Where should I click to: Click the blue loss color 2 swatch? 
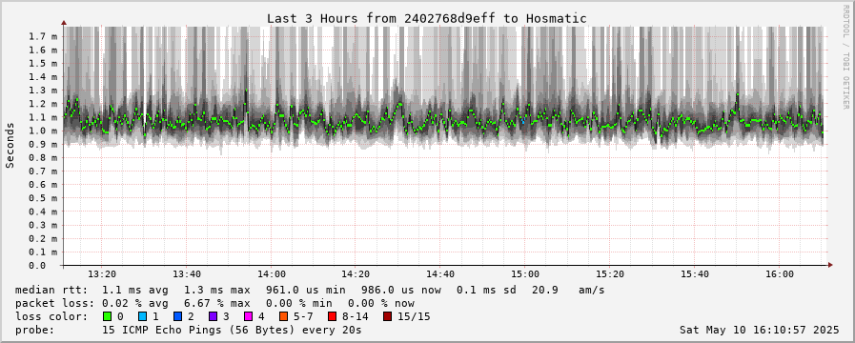[x=177, y=316]
